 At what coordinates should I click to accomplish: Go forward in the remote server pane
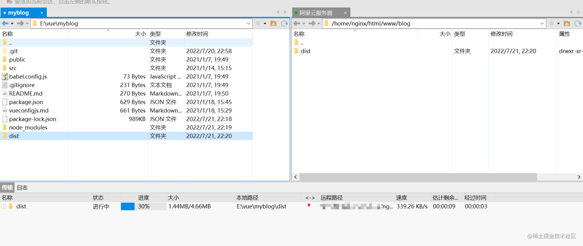pos(312,23)
